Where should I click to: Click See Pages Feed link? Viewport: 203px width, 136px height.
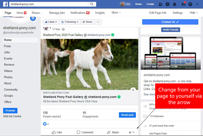(x=158, y=133)
